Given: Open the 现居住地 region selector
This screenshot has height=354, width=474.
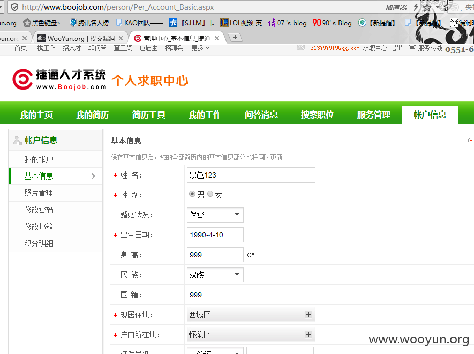Looking at the screenshot, I should coord(251,315).
